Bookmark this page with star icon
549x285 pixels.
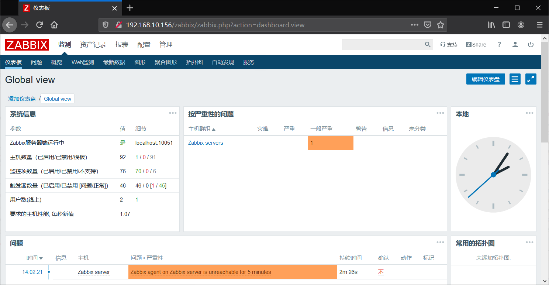(x=440, y=25)
